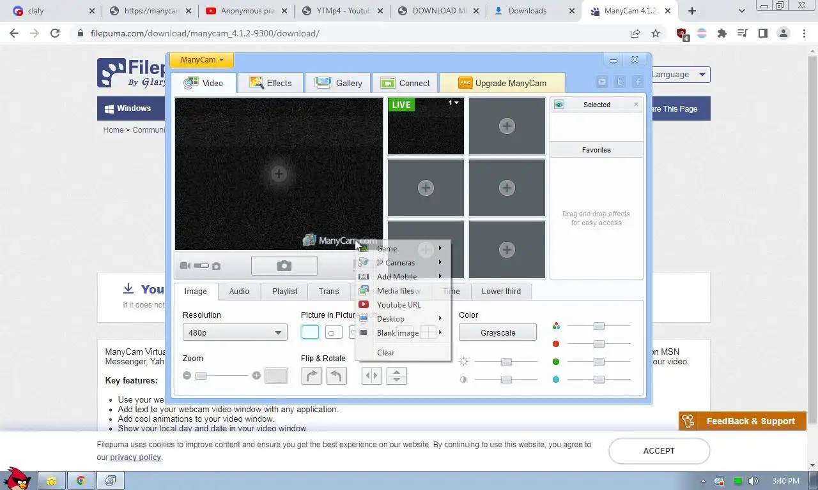Expand the Blank image submenu arrow
The image size is (818, 490).
[440, 332]
